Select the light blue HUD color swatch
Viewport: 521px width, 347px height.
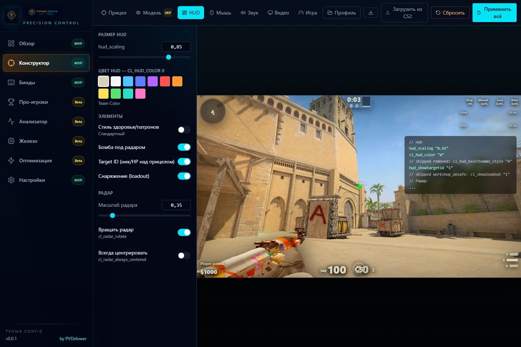coord(128,81)
